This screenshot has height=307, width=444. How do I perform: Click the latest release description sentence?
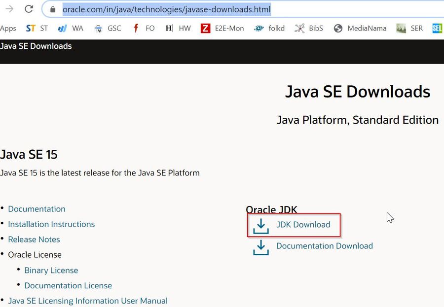tap(100, 173)
